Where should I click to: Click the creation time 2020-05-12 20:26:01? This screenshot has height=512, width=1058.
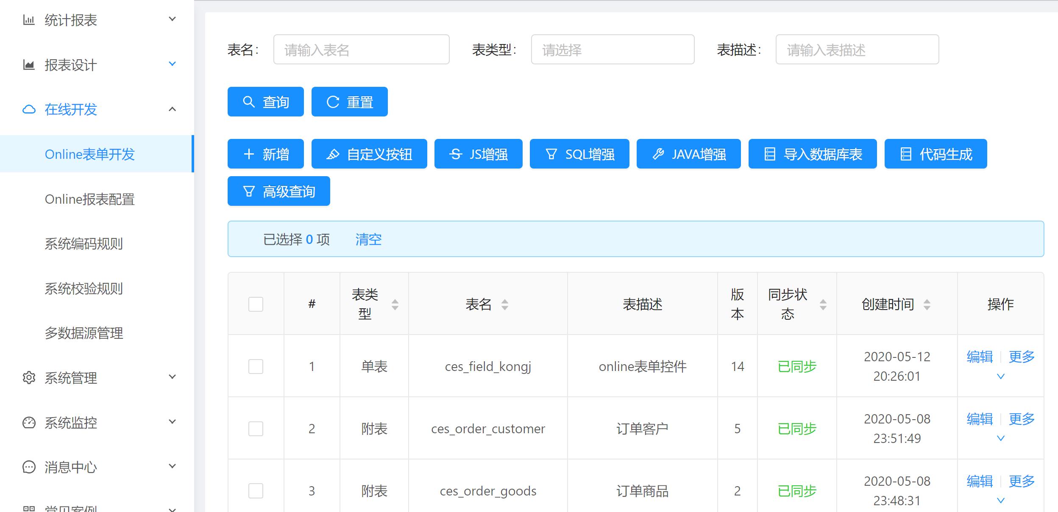pos(897,366)
